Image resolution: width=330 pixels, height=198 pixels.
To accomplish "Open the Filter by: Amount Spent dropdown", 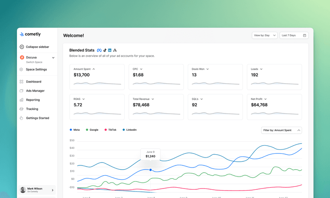I will [x=281, y=130].
